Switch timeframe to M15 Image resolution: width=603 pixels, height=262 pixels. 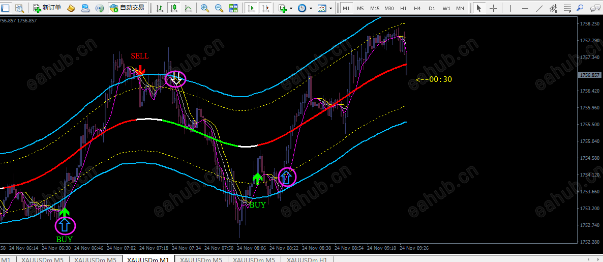(375, 8)
